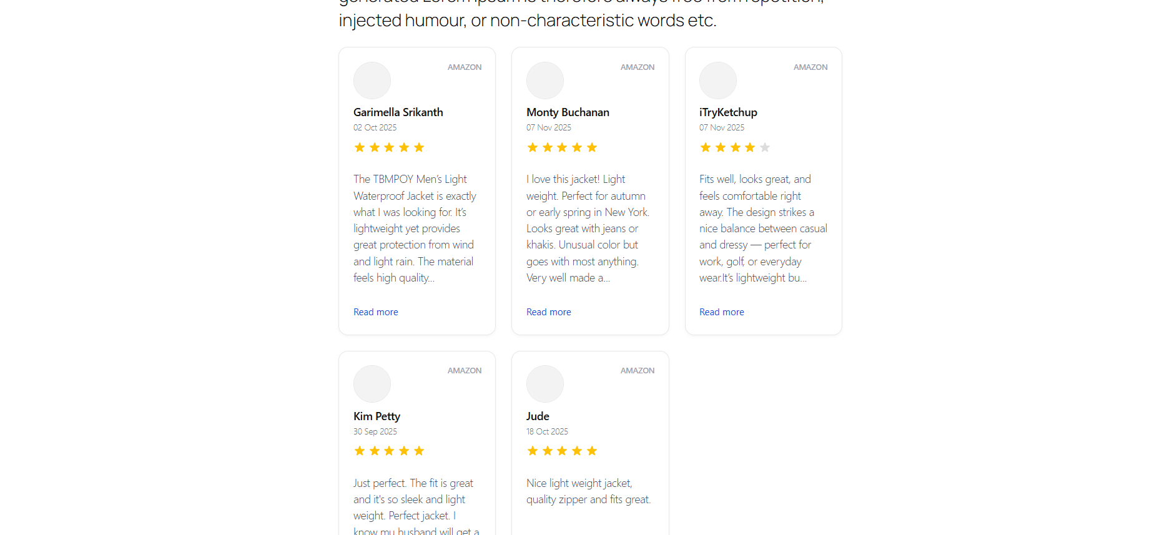Expand Monty Buchanan's review via Read more
1172x535 pixels.
tap(549, 312)
